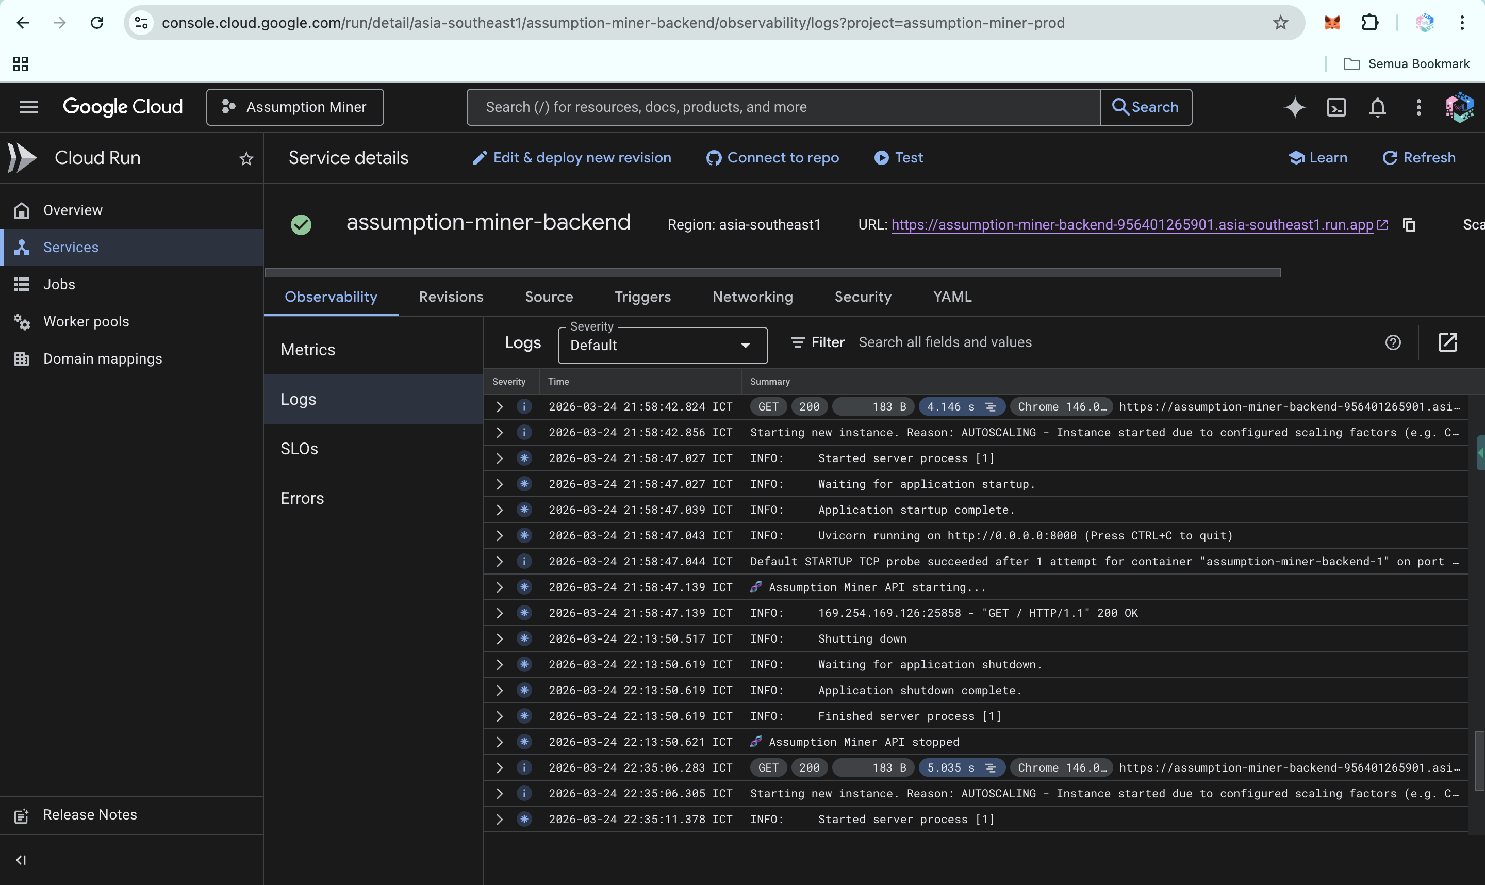Open the Assumption Miner project picker

click(x=295, y=107)
